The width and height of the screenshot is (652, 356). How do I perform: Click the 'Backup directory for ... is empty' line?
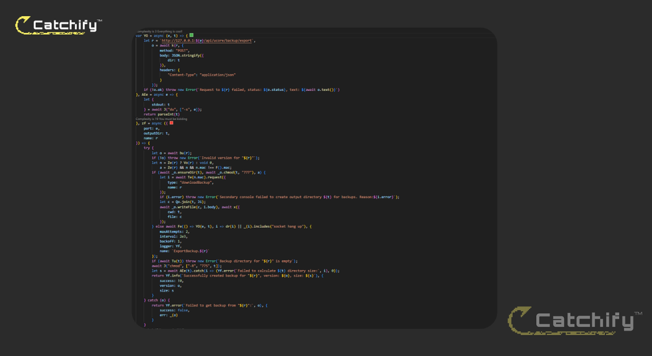coord(225,261)
